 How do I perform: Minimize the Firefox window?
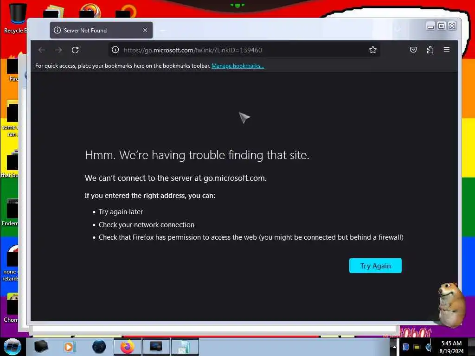[x=430, y=26]
